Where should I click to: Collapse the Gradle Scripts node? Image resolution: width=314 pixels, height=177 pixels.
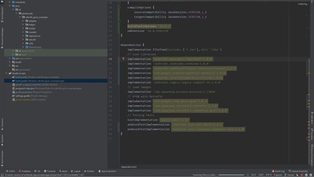pyautogui.click(x=6, y=73)
